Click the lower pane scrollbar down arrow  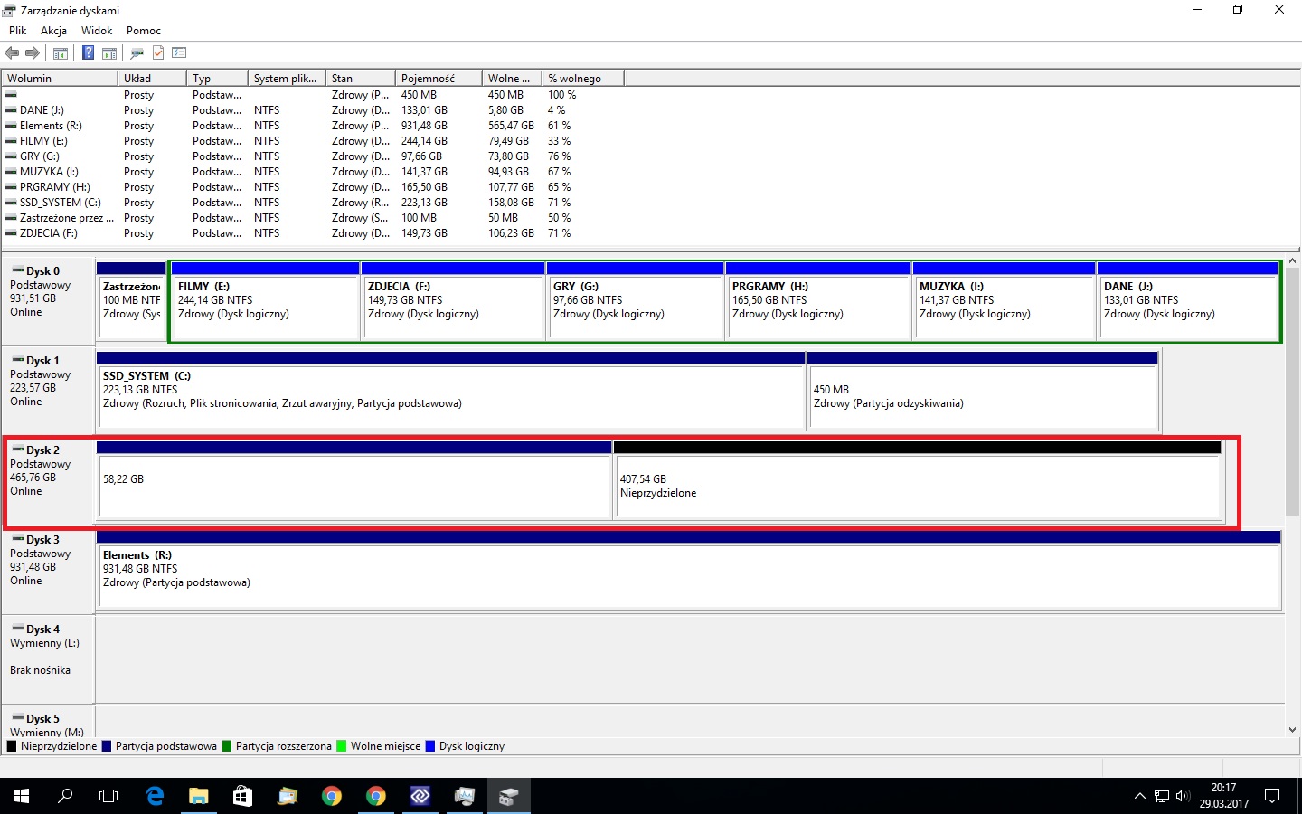point(1292,730)
